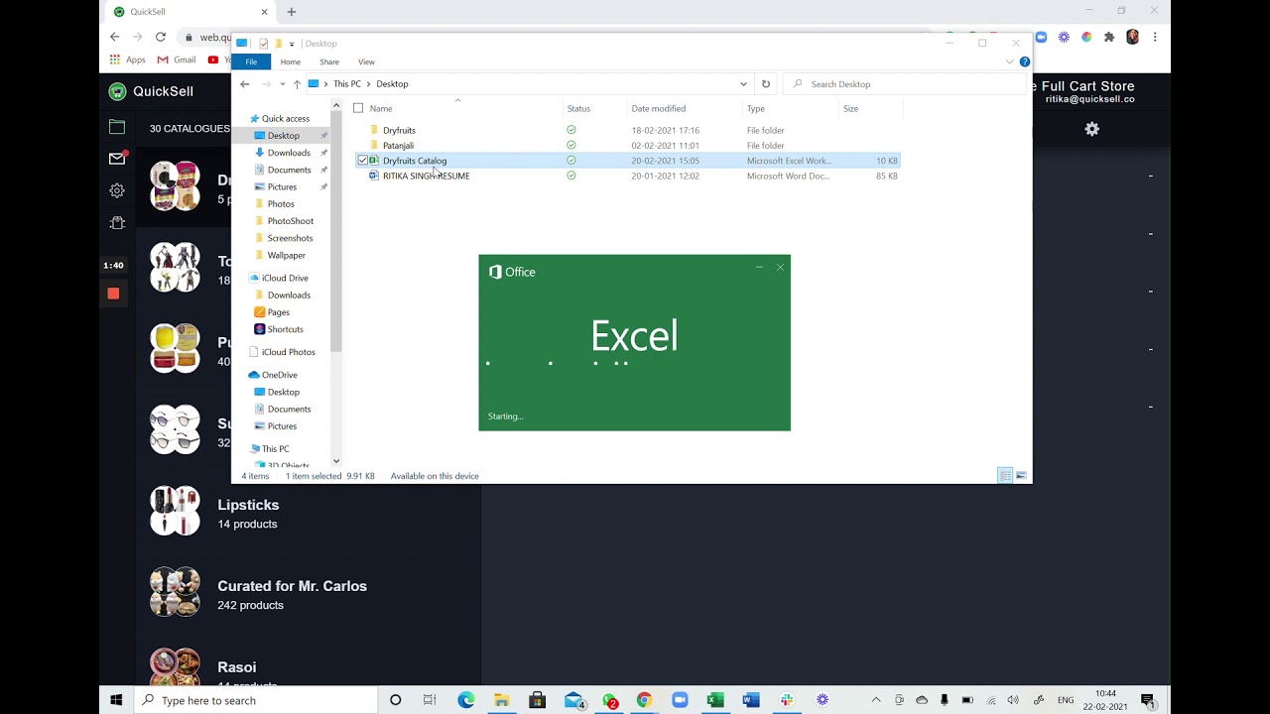Click the up-one-level arrow in File Explorer
The image size is (1270, 714).
(x=297, y=84)
